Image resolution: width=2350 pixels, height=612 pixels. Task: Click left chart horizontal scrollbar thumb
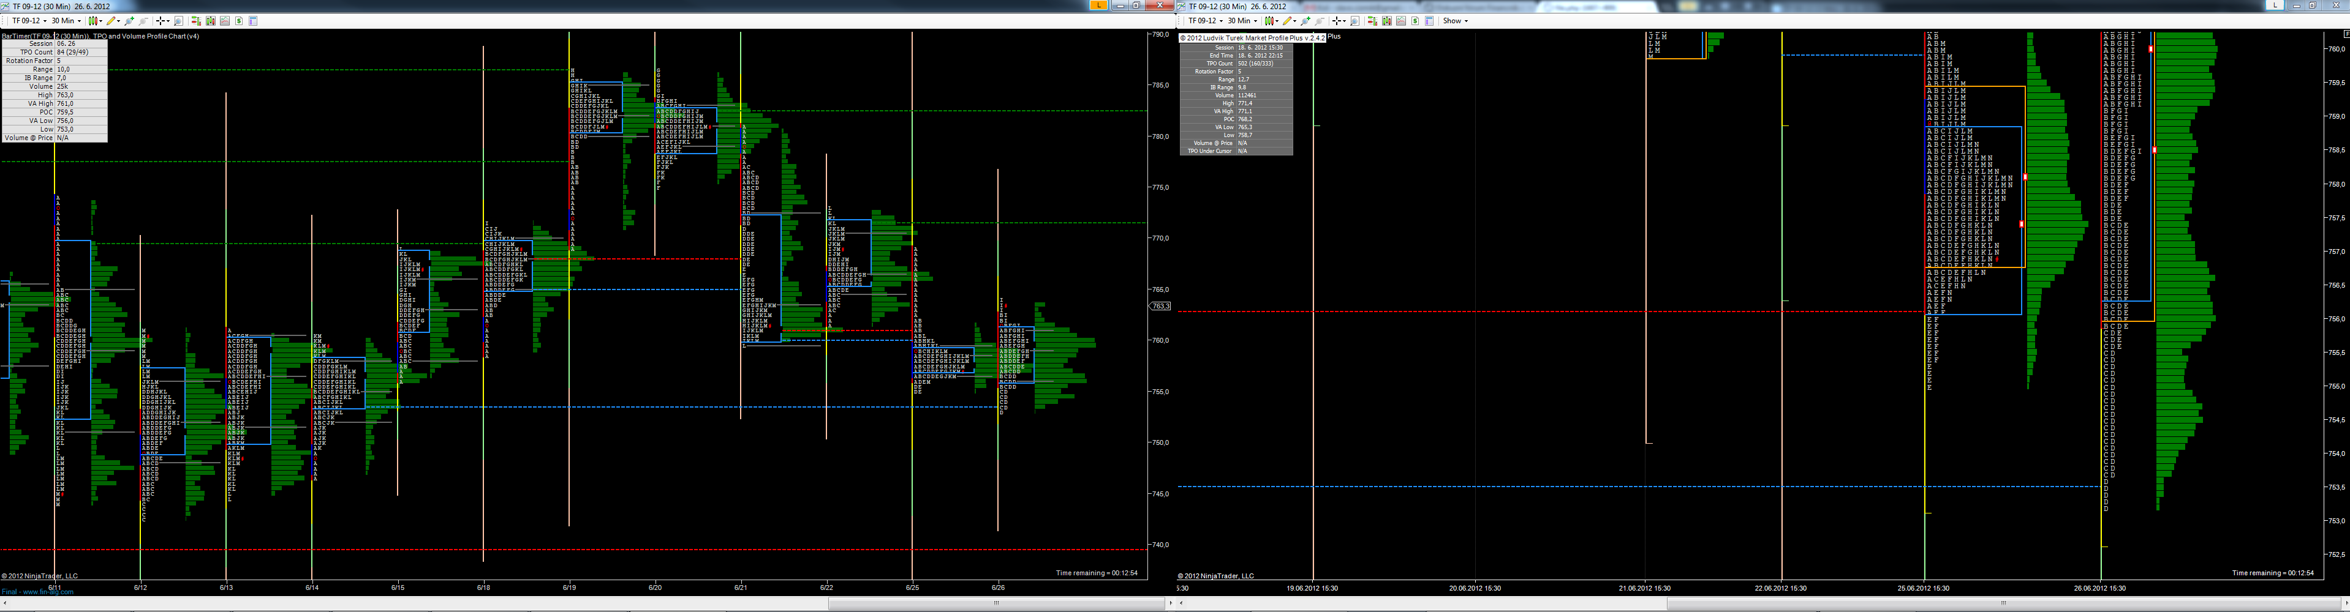(x=996, y=602)
